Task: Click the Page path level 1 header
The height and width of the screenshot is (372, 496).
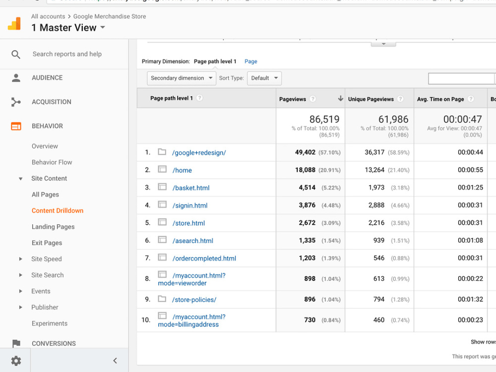Action: coord(172,98)
